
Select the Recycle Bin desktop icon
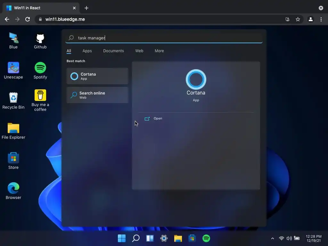pyautogui.click(x=13, y=101)
